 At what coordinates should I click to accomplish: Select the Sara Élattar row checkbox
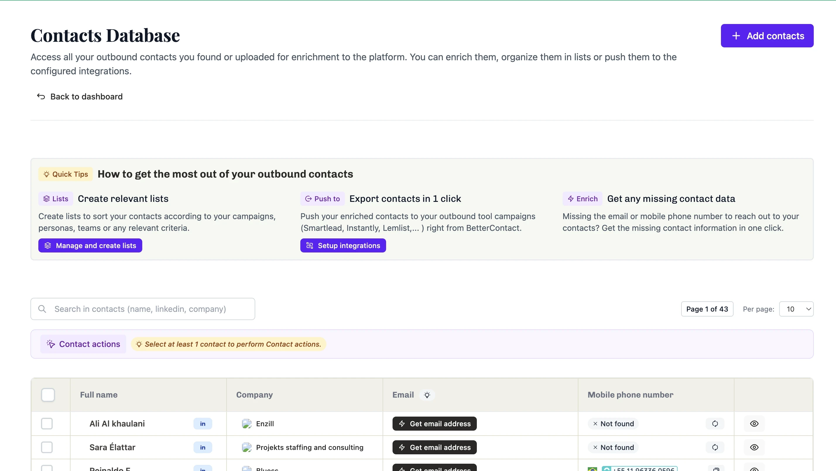47,447
